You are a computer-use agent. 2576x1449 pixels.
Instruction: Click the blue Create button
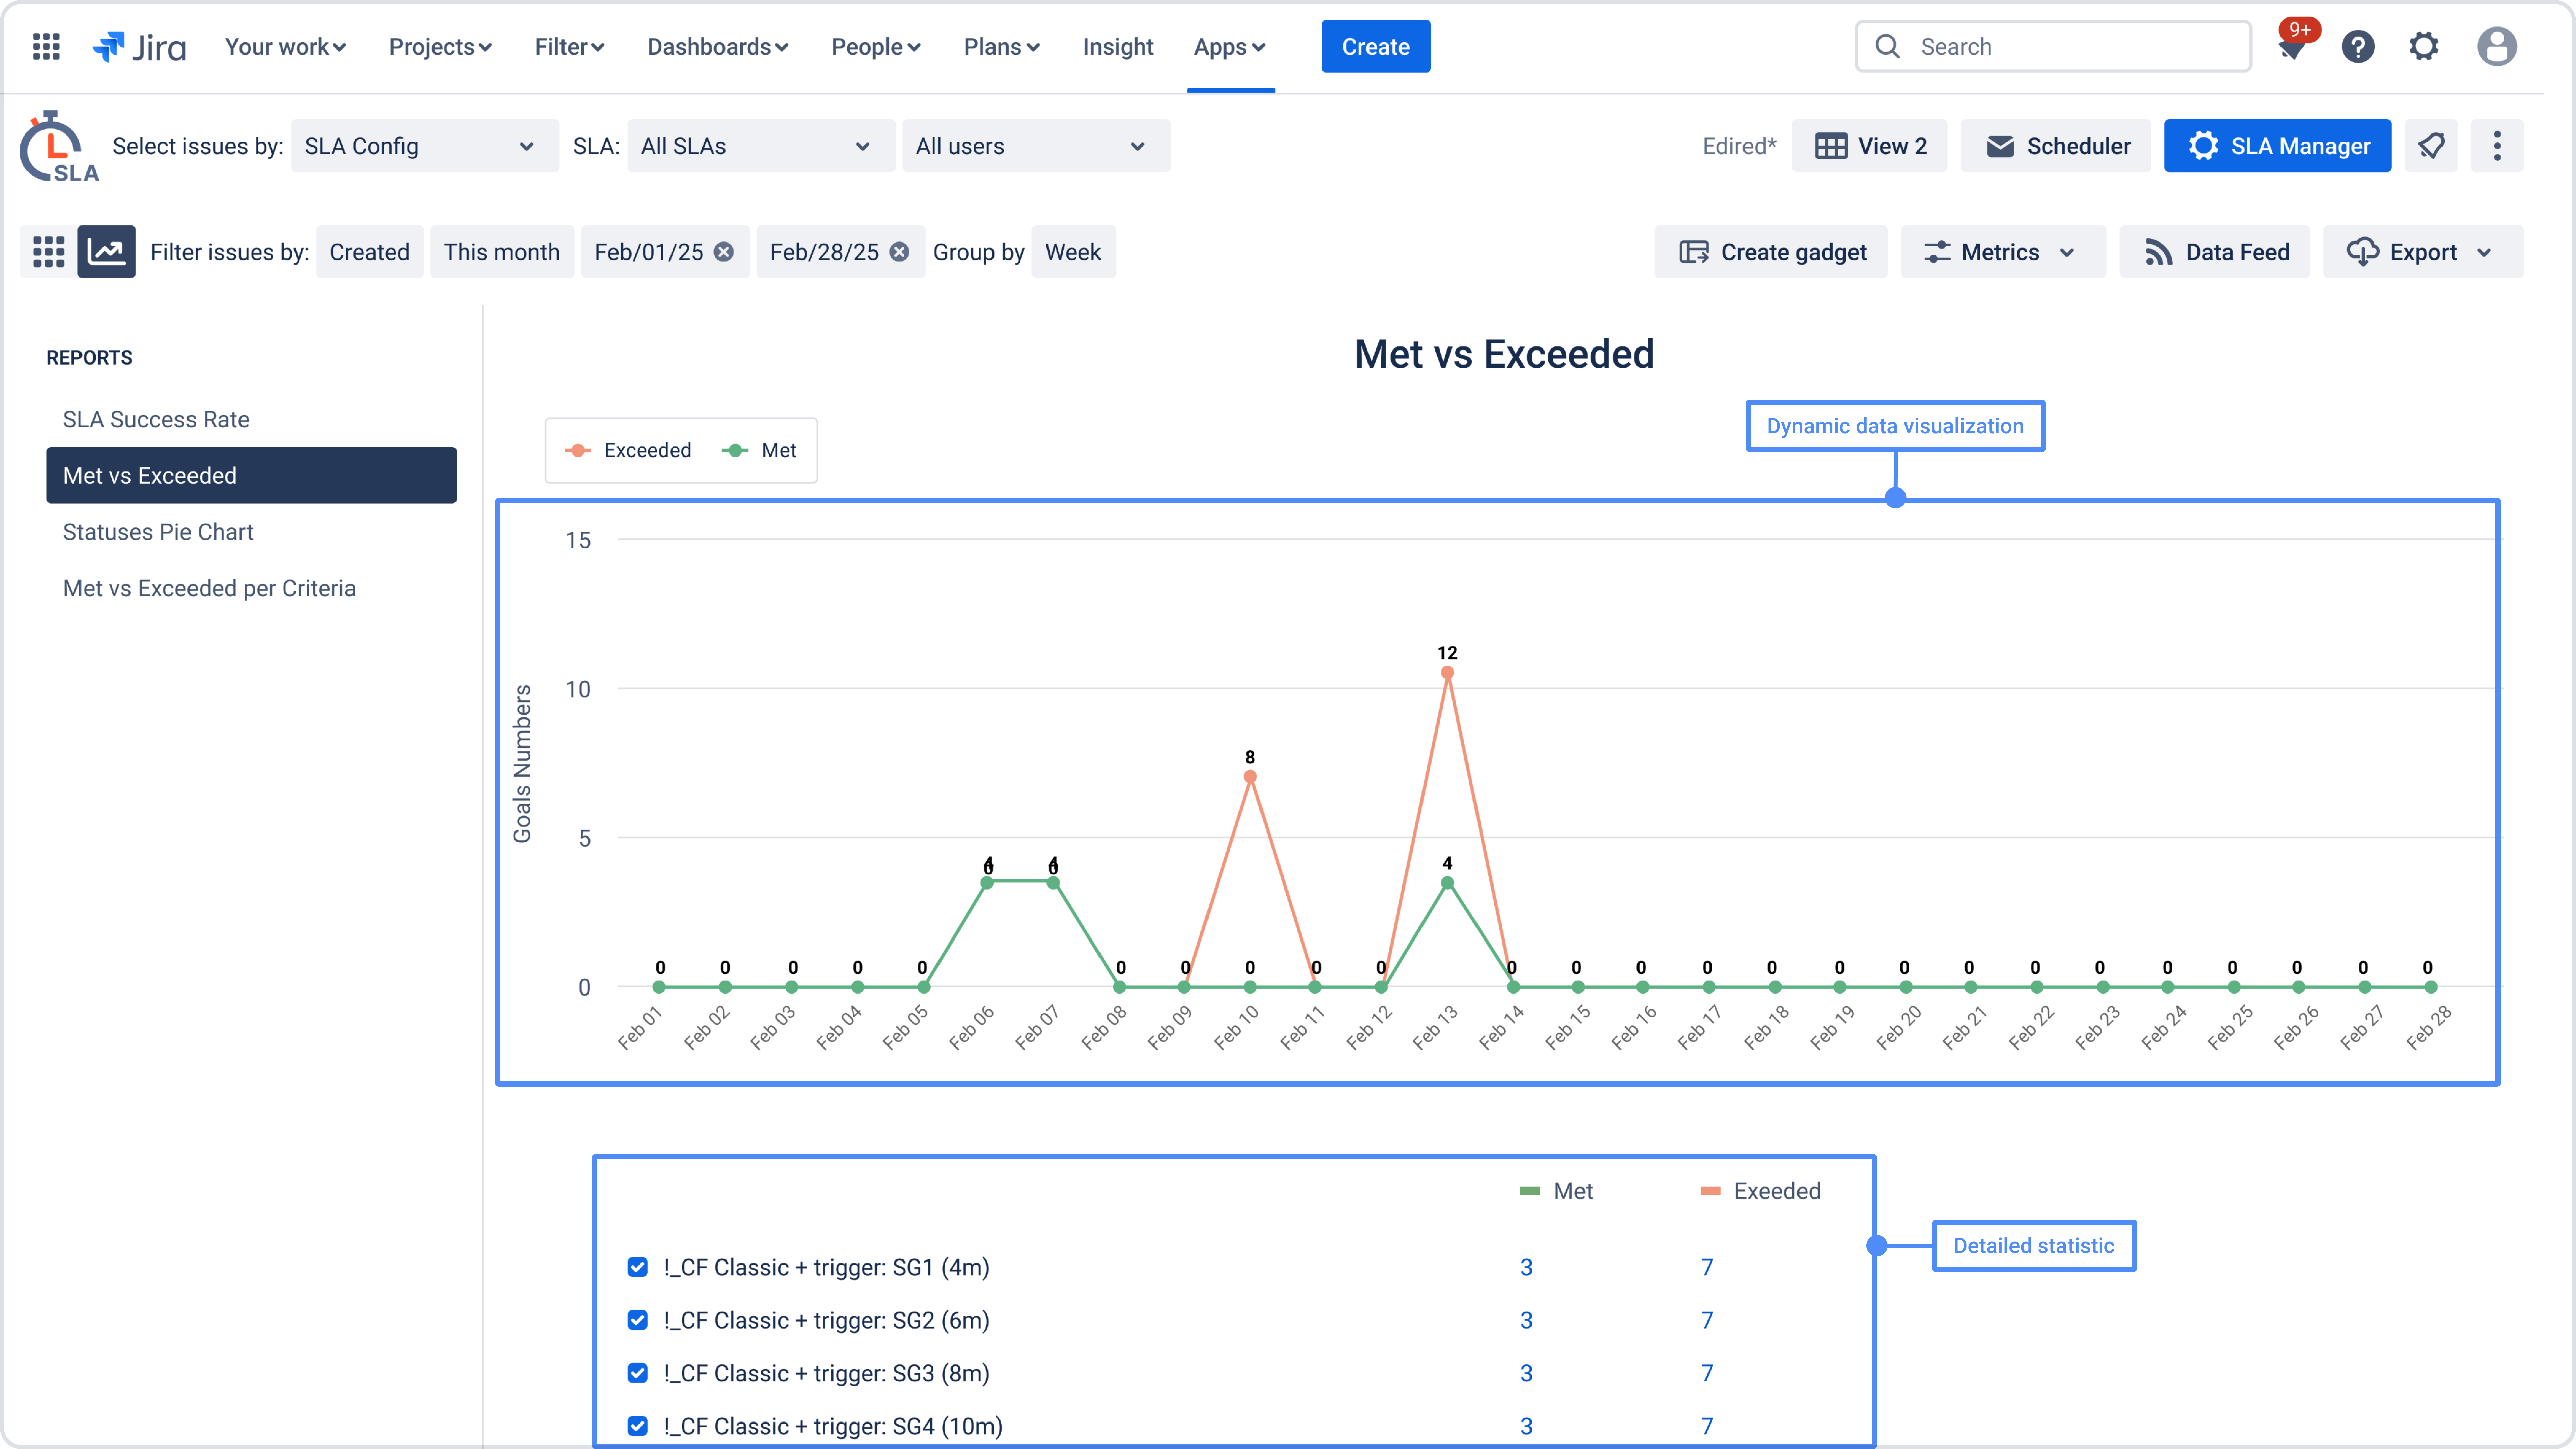1375,47
